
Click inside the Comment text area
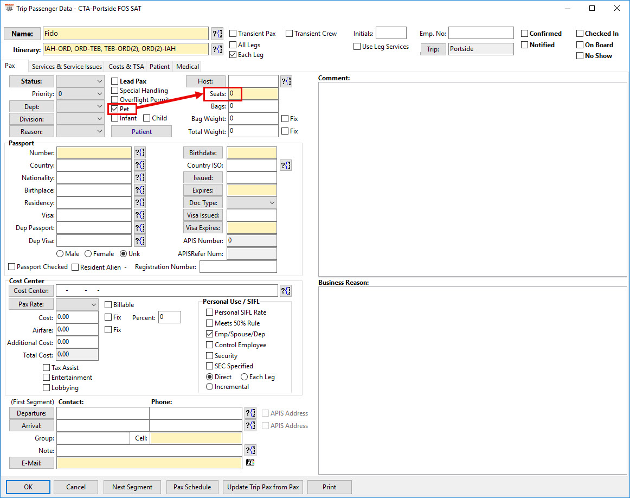472,179
